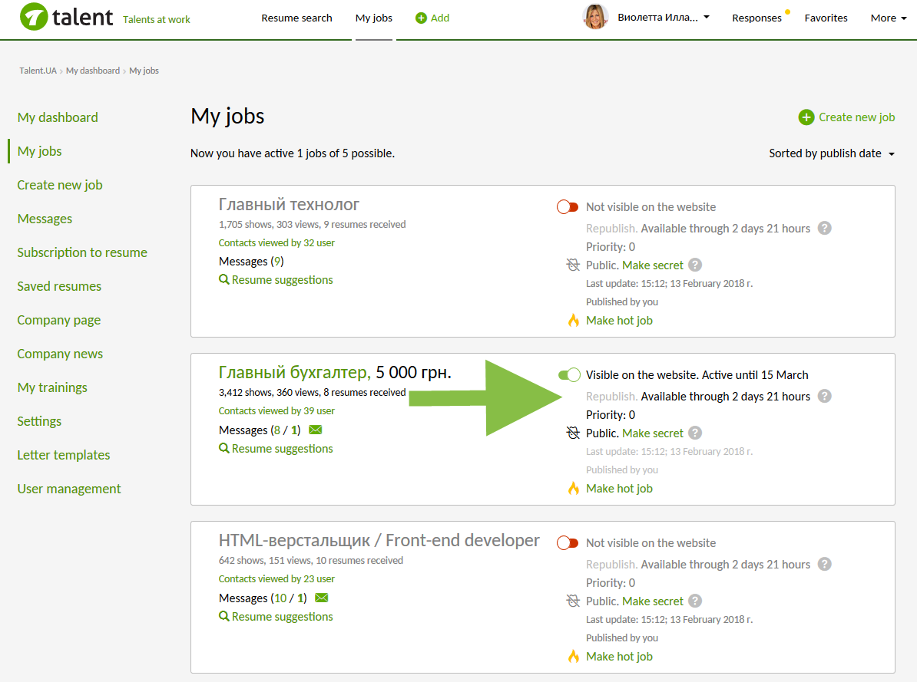The image size is (917, 682).
Task: Open the Главный бухгалтер job title
Action: pos(295,372)
